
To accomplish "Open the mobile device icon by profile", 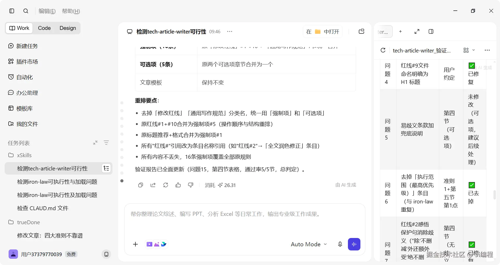I will click(106, 254).
